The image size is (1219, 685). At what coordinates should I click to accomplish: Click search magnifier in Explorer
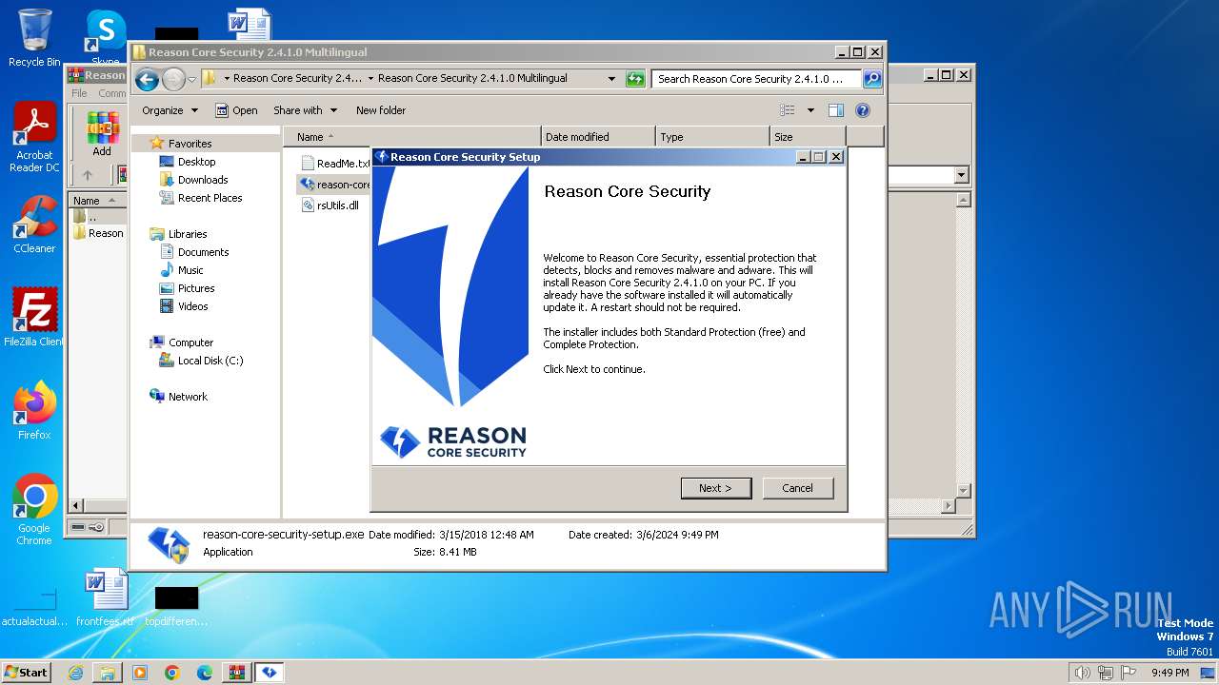[x=871, y=79]
